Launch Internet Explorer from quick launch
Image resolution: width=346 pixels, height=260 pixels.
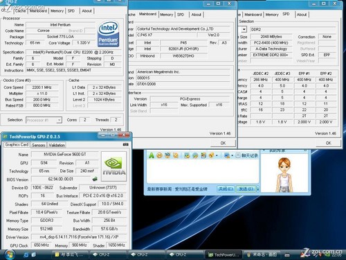tap(26, 254)
